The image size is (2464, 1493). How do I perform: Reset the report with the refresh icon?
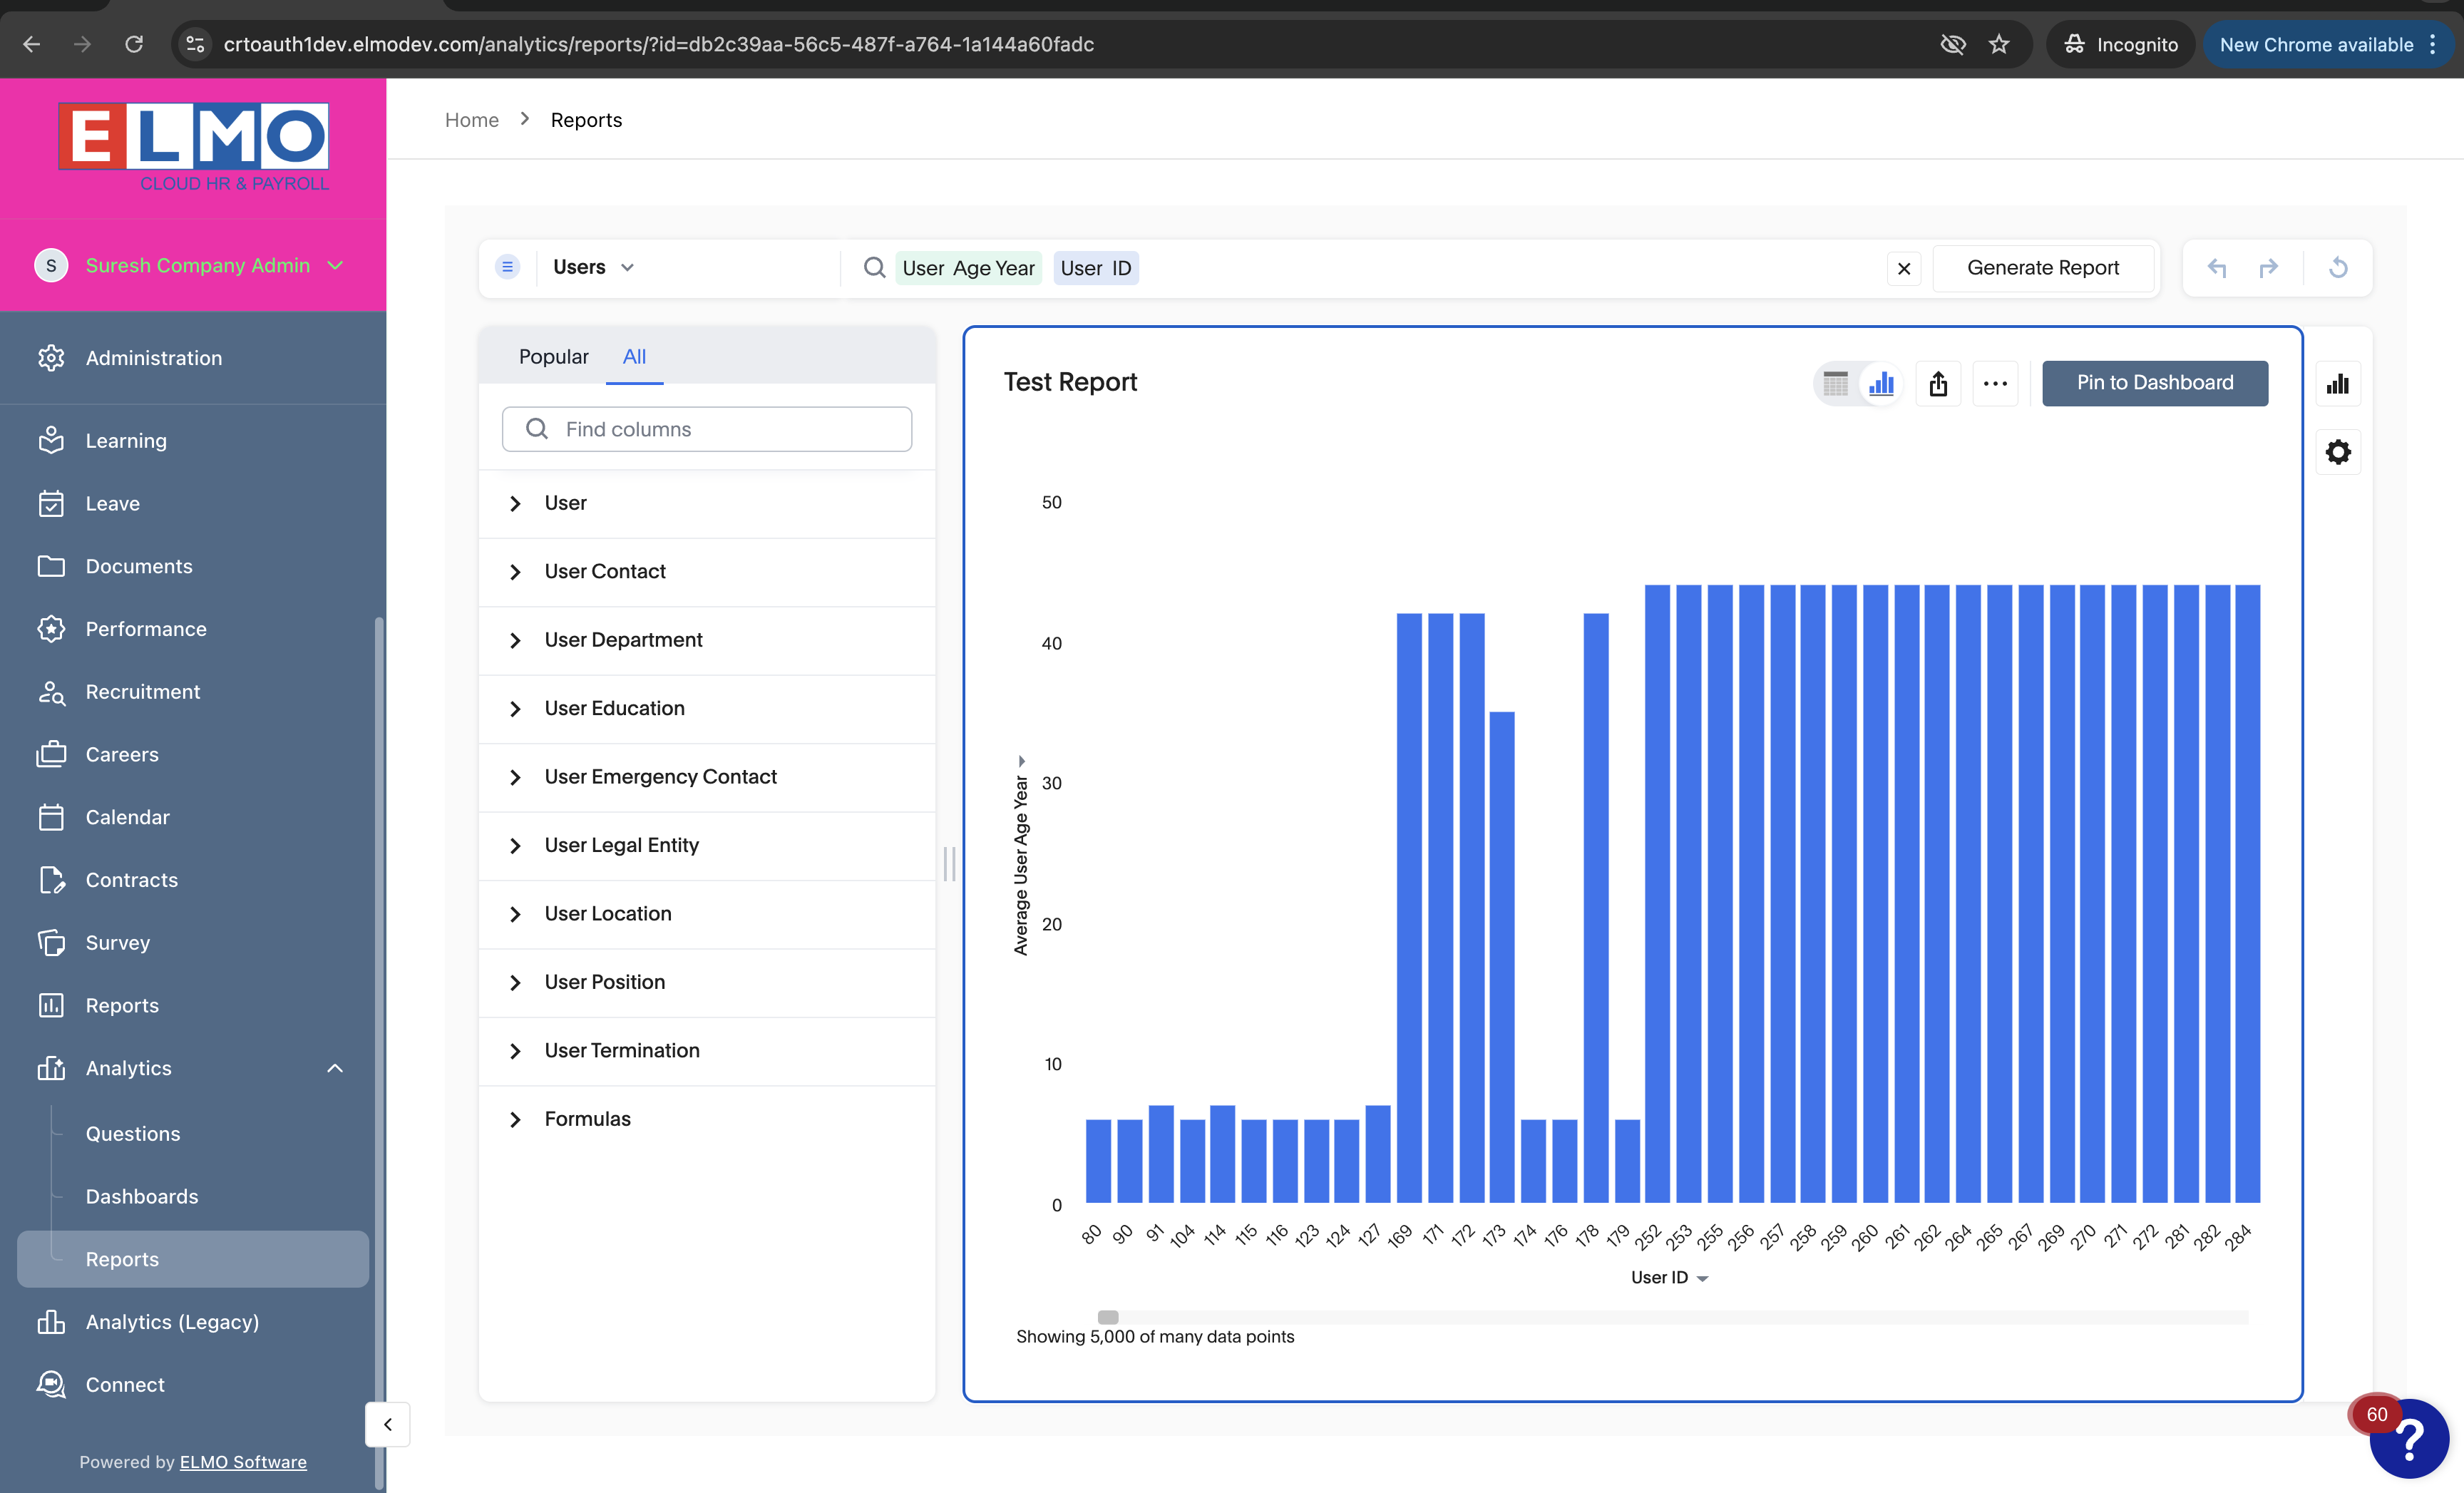[x=2338, y=268]
